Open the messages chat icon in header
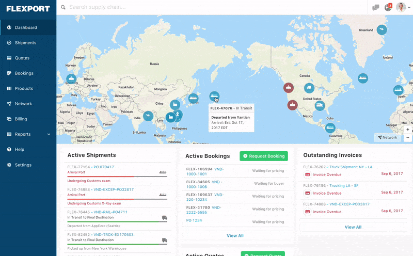This screenshot has width=413, height=256. coord(376,7)
